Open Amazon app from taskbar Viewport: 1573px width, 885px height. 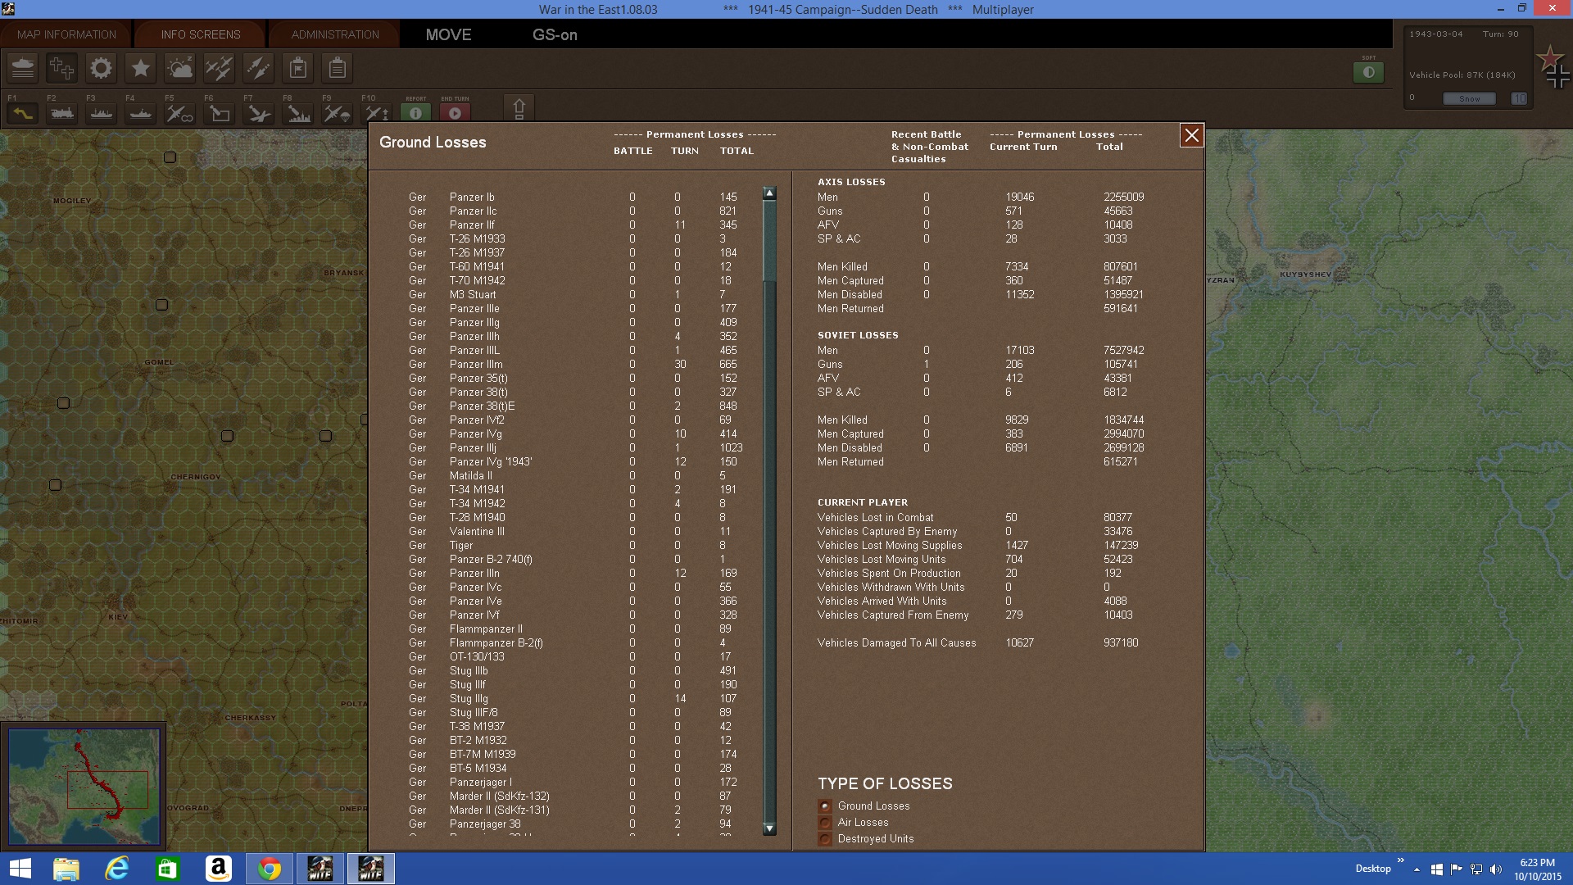point(218,869)
